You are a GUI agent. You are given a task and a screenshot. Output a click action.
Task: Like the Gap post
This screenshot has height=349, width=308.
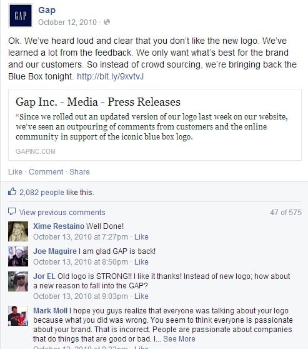click(15, 172)
